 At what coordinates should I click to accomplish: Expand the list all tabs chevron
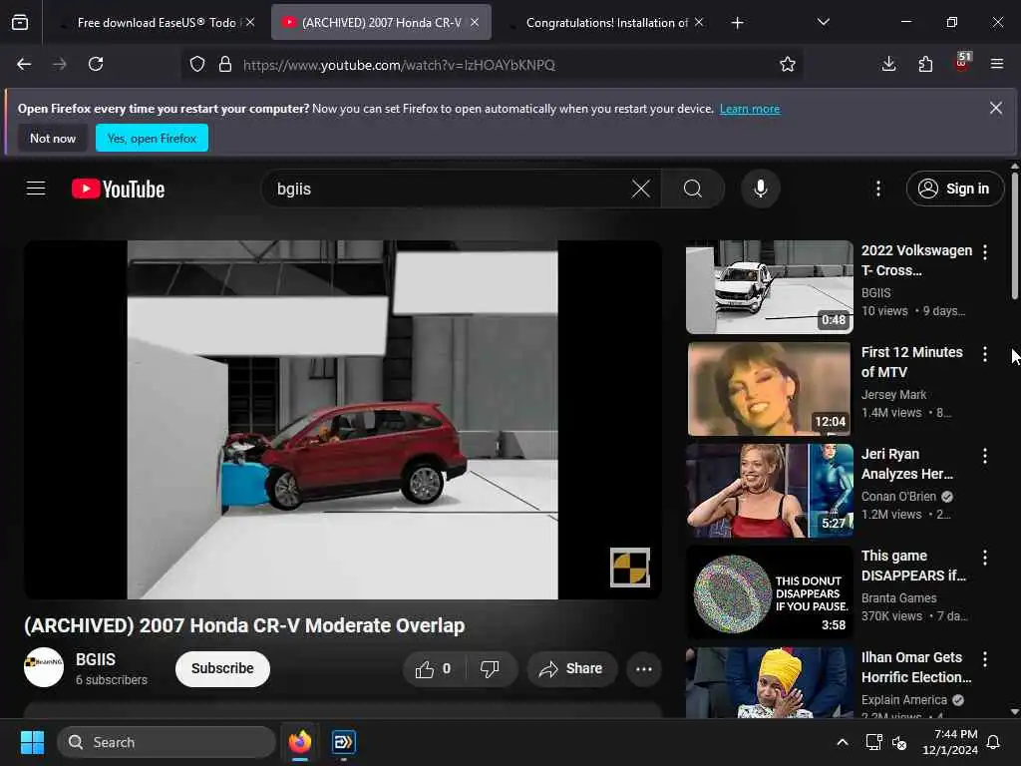pos(823,22)
